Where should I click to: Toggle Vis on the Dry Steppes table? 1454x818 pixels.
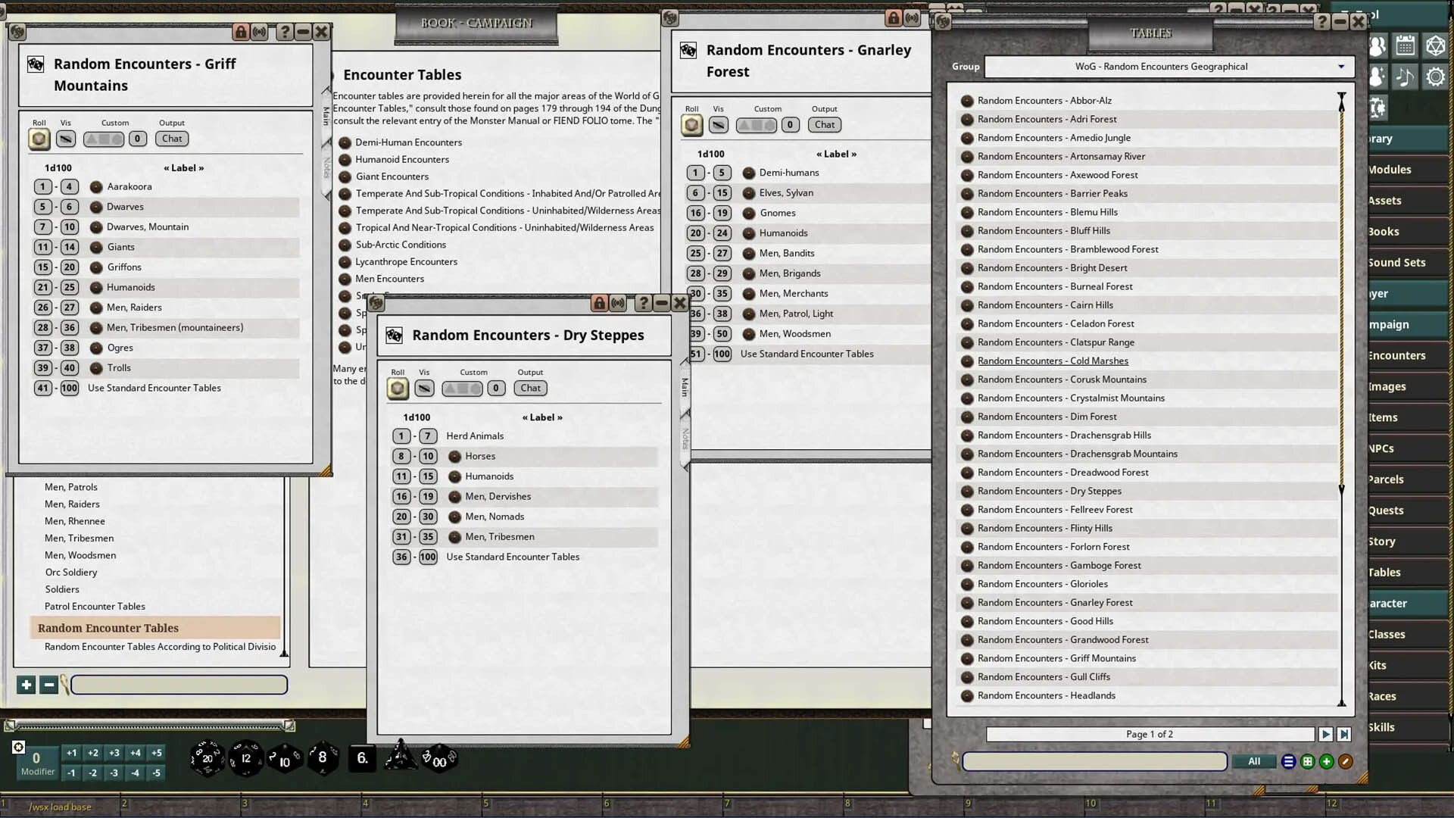[x=424, y=388]
